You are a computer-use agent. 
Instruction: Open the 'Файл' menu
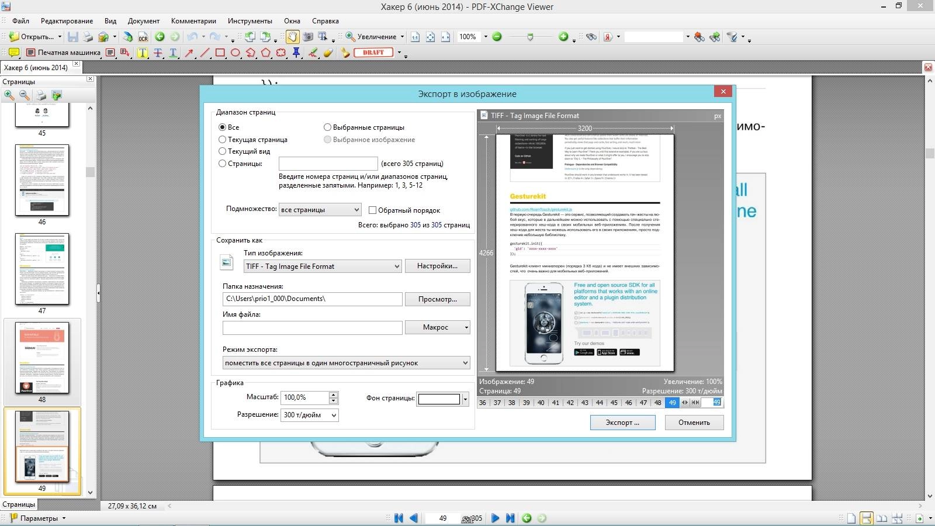tap(20, 21)
